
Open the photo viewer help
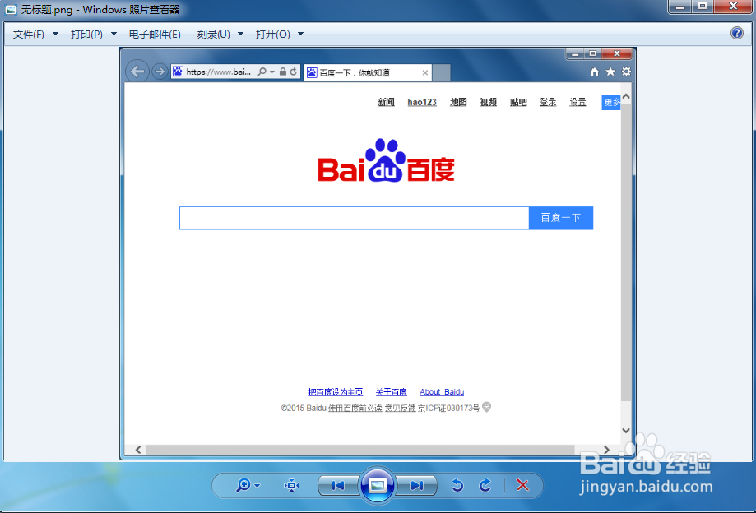(736, 33)
